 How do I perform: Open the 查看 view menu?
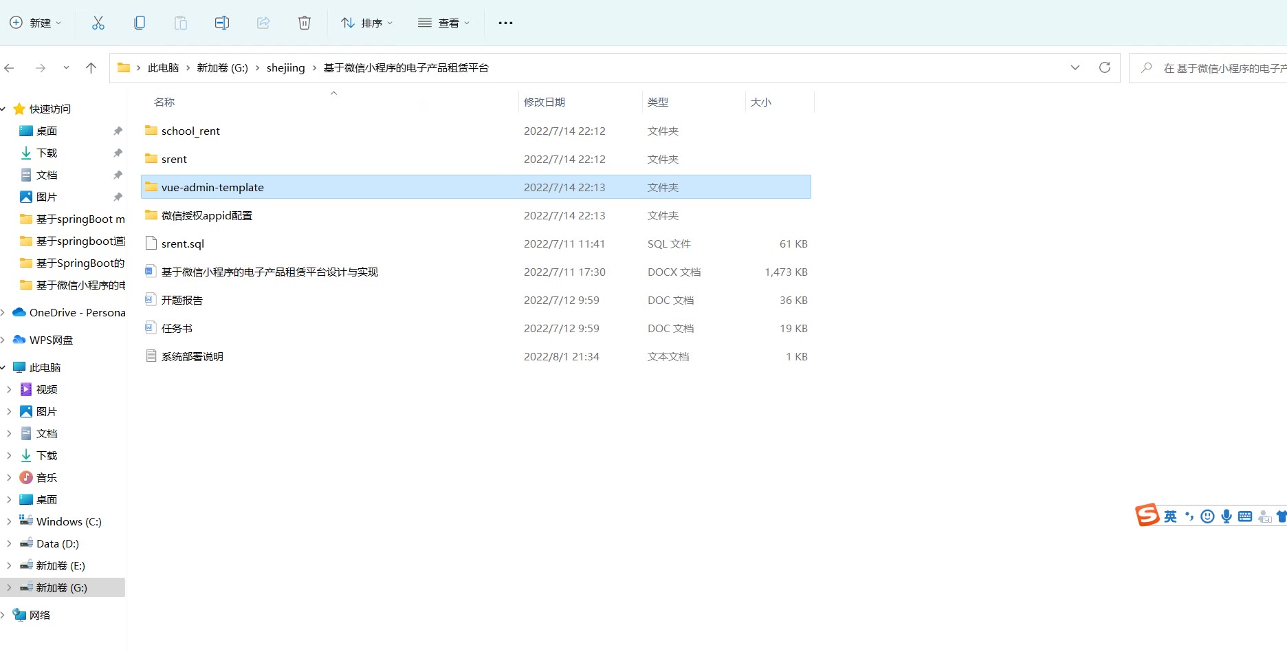pyautogui.click(x=444, y=23)
